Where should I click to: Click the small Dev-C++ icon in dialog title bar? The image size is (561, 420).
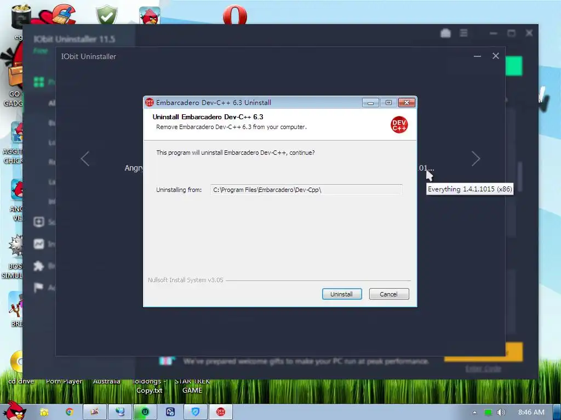click(149, 102)
